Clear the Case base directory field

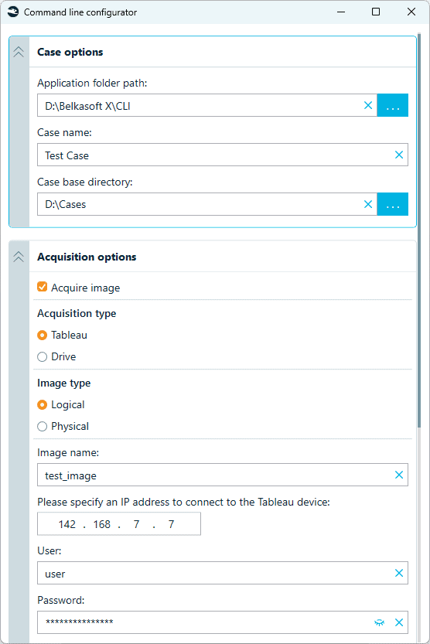coord(368,204)
